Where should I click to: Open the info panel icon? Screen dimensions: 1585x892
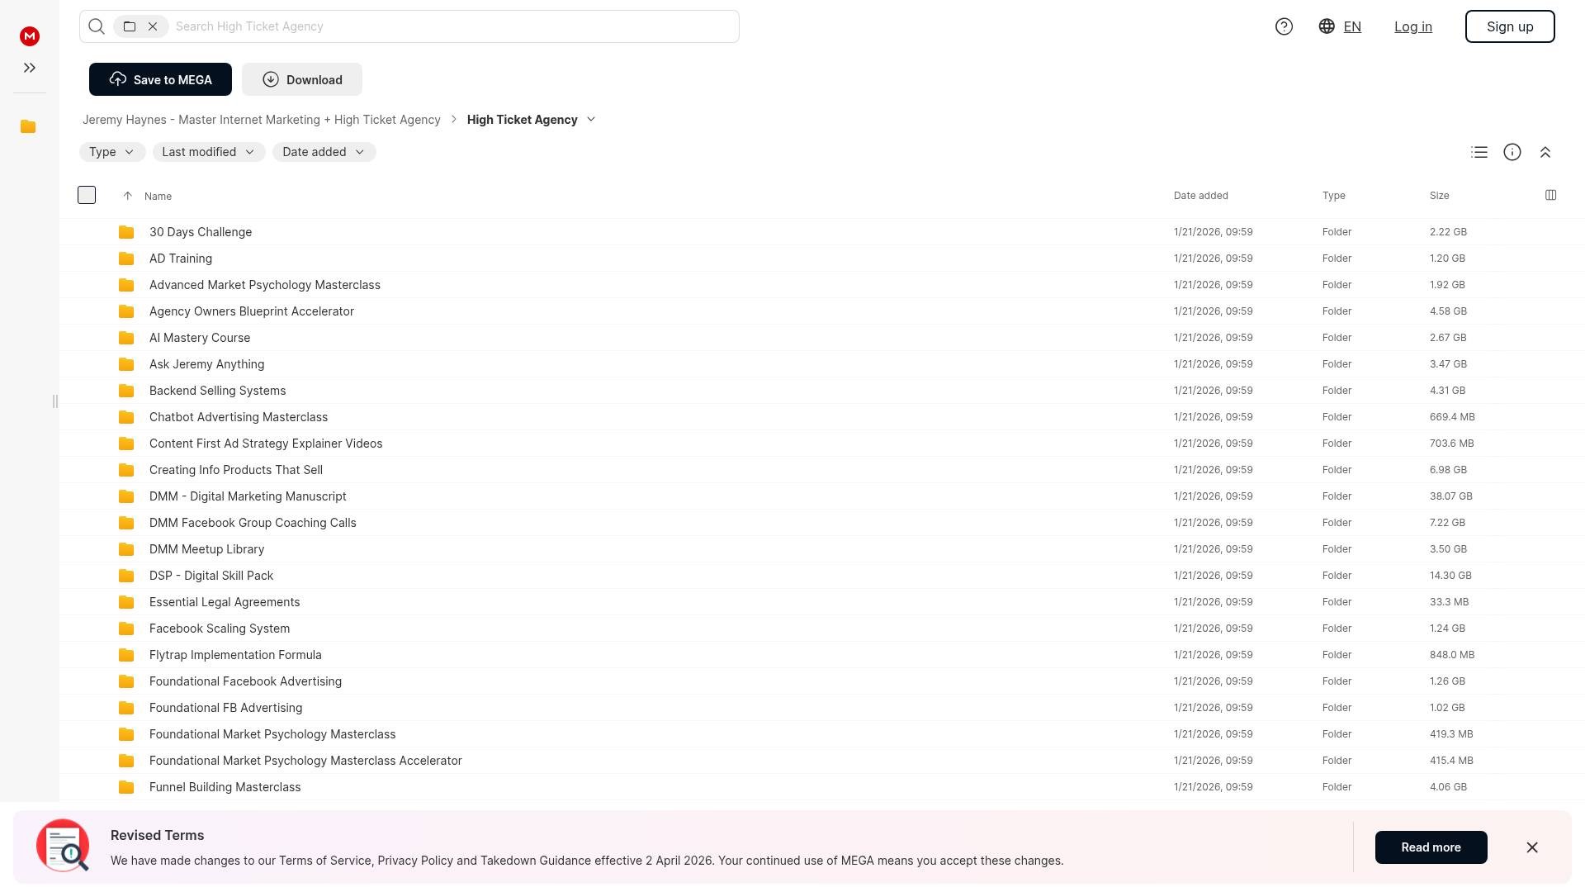pos(1512,152)
